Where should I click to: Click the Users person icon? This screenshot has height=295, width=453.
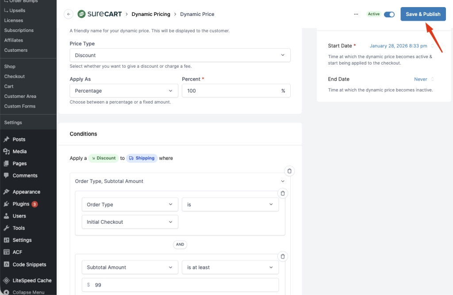6,216
